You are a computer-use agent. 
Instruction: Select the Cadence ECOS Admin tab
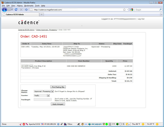click(x=20, y=15)
